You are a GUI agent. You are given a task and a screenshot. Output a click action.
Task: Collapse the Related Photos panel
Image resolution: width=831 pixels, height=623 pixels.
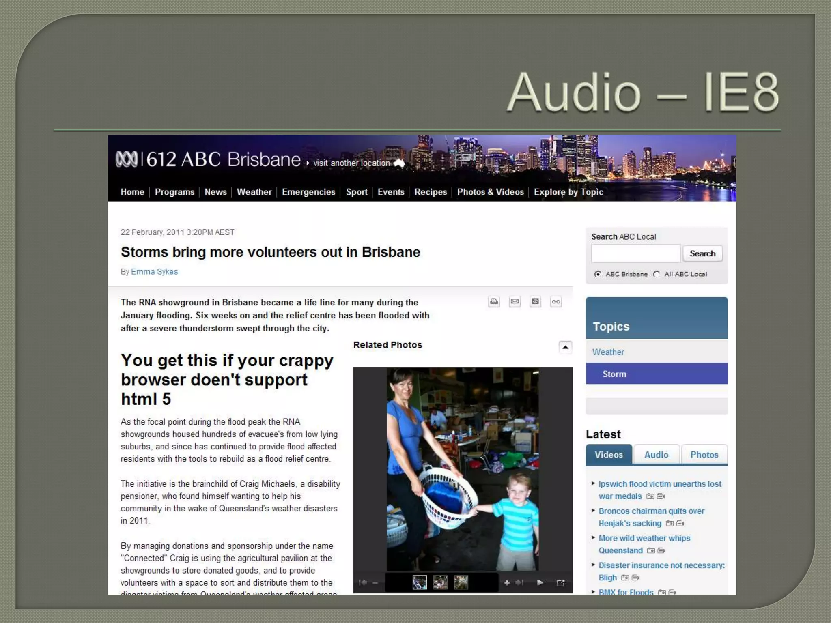click(x=565, y=347)
